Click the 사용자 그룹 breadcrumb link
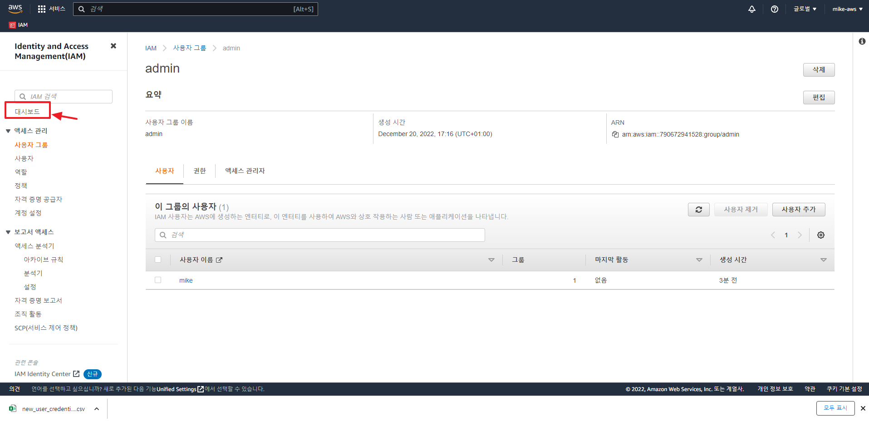This screenshot has width=869, height=421. point(190,48)
